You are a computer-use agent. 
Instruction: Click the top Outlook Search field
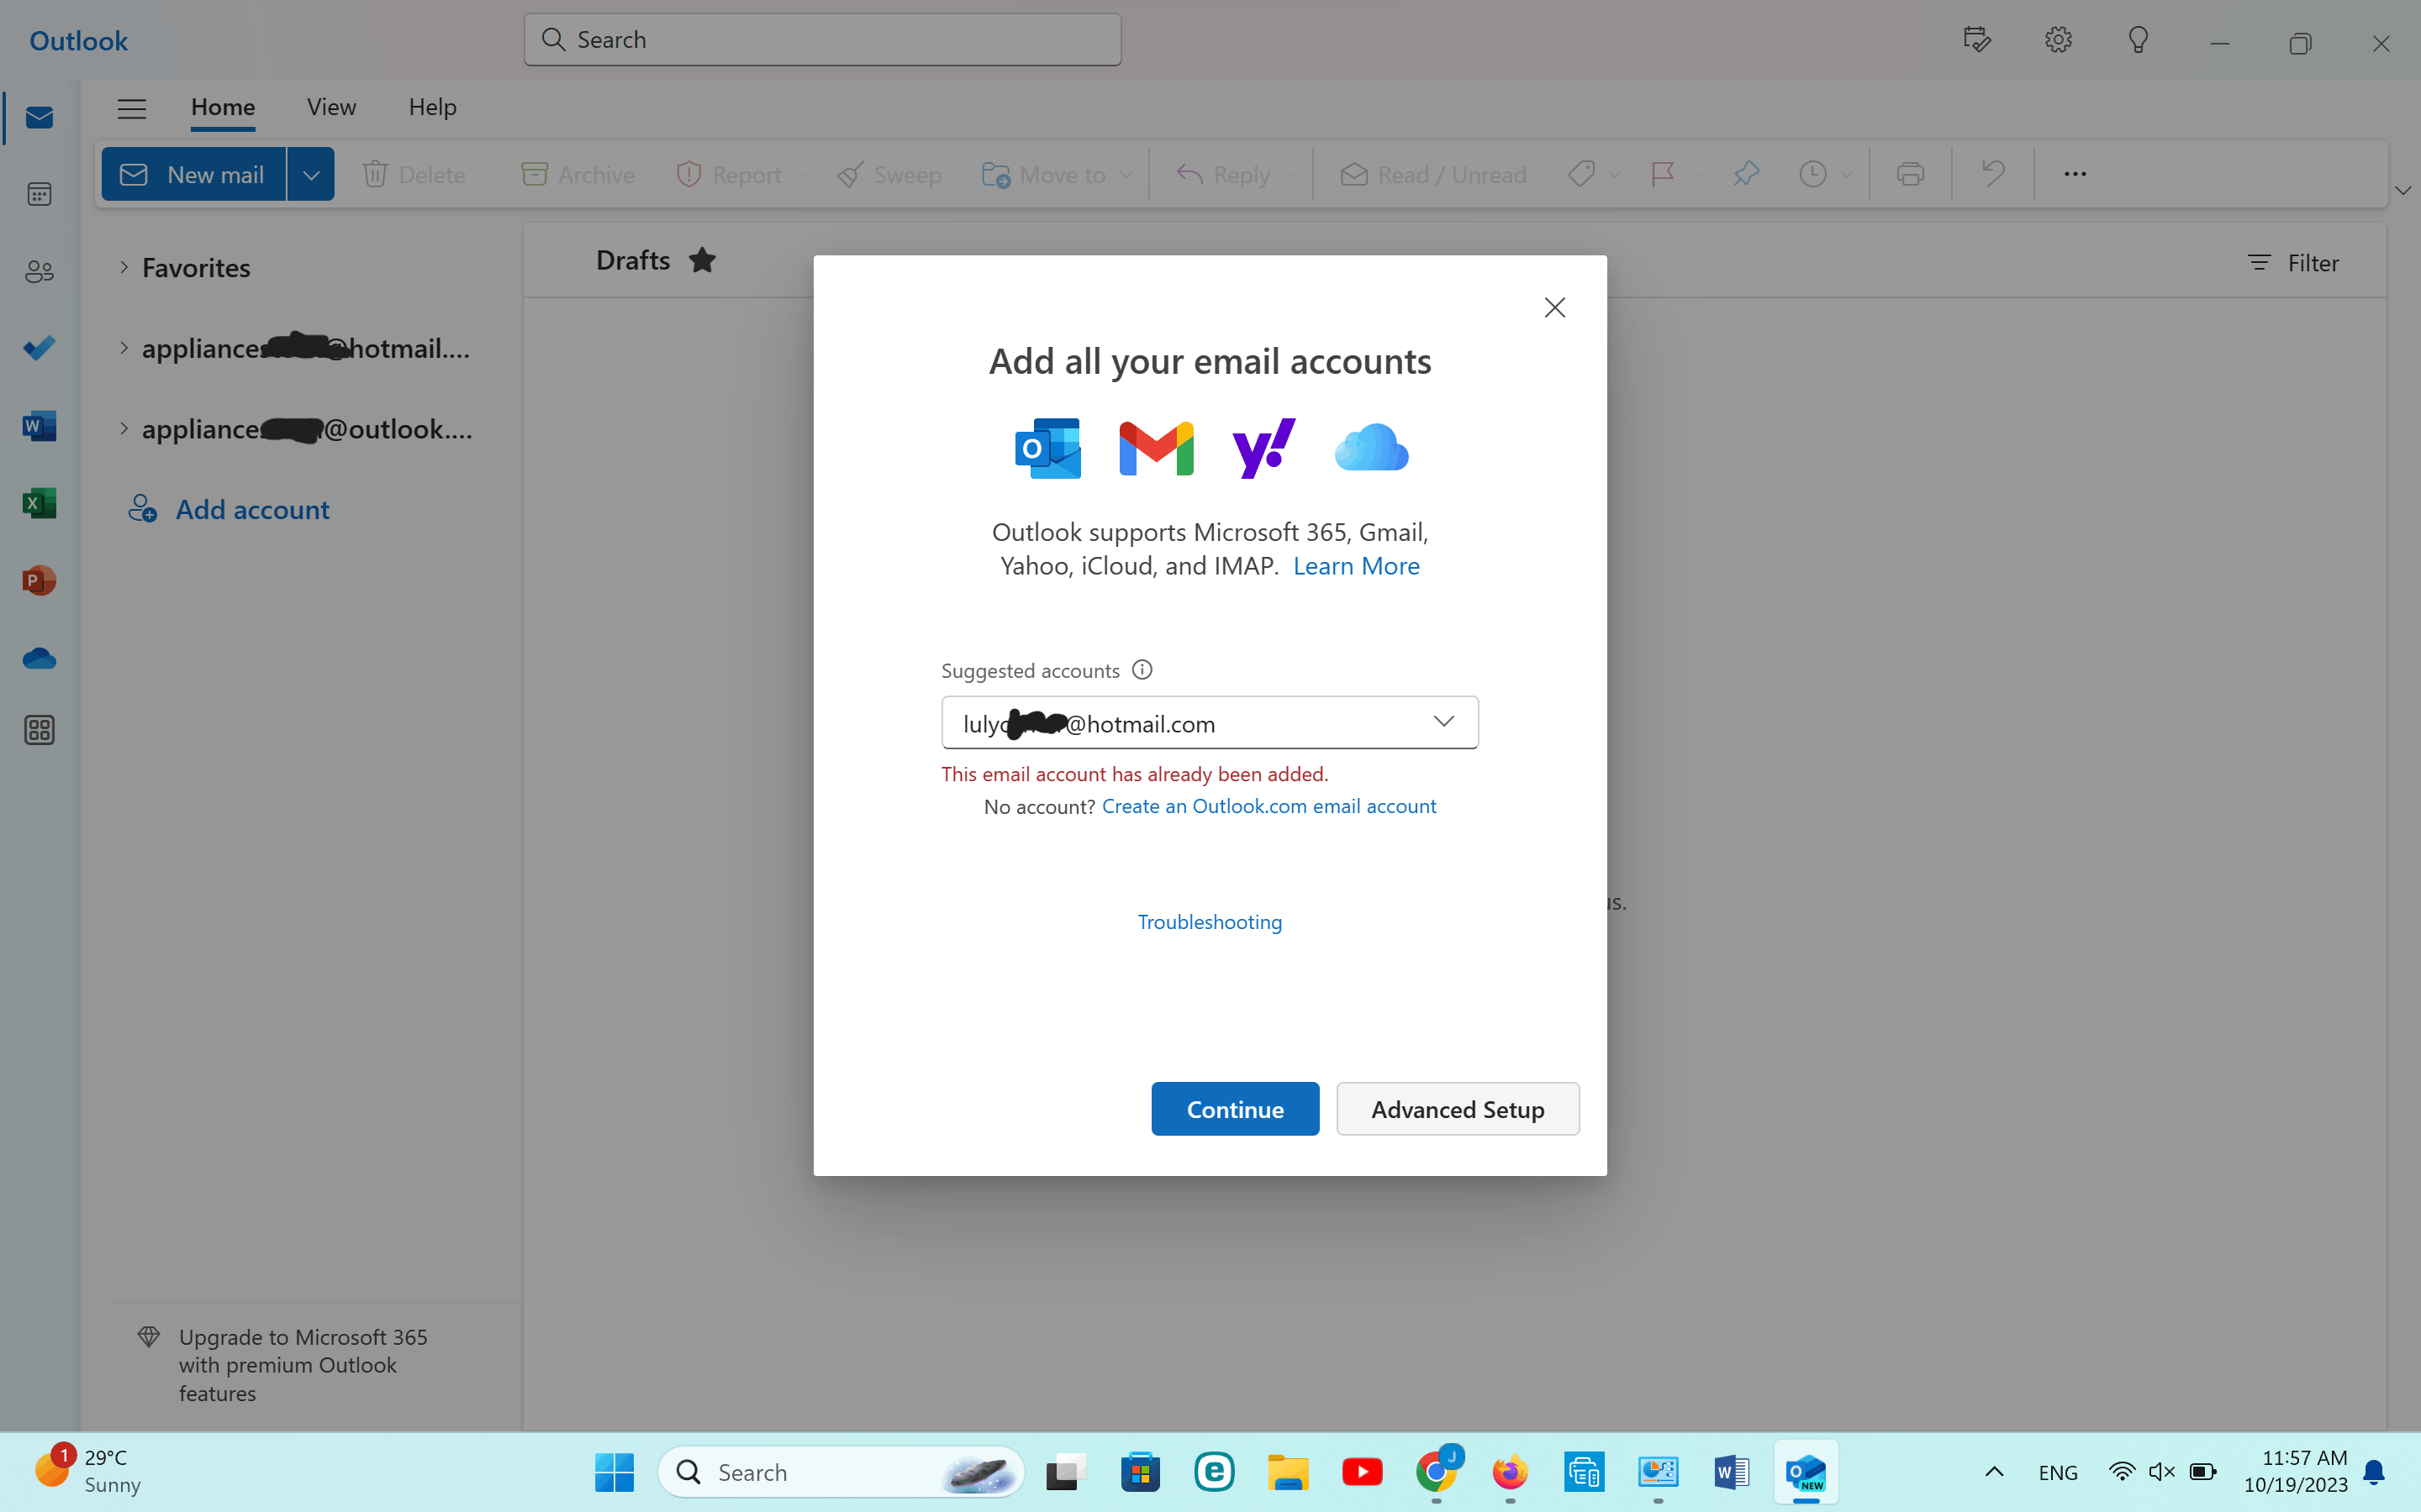(x=822, y=40)
